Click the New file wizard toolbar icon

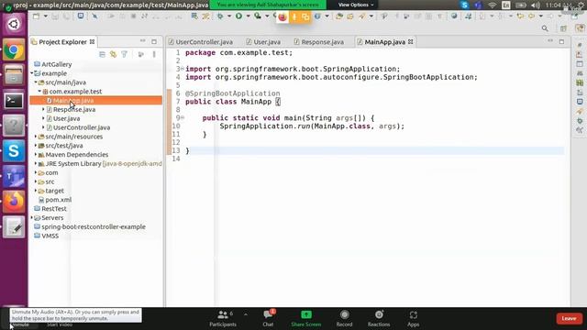(x=36, y=16)
